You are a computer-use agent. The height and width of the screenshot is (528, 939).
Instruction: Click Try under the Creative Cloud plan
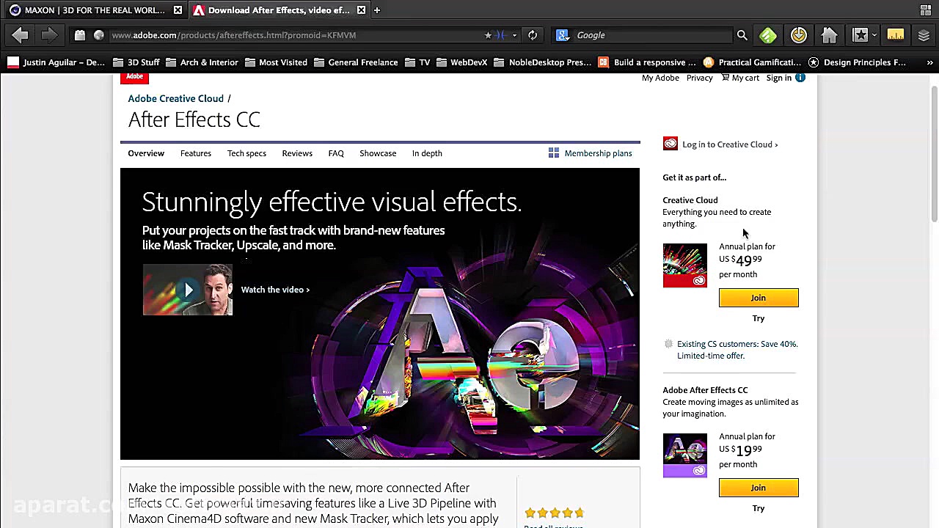[759, 318]
